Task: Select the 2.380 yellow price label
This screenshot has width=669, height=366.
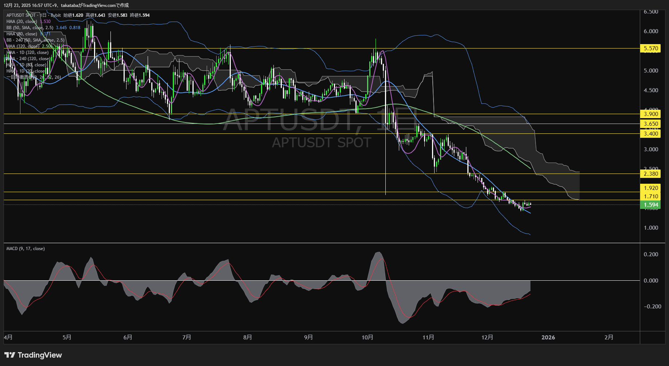Action: [651, 174]
